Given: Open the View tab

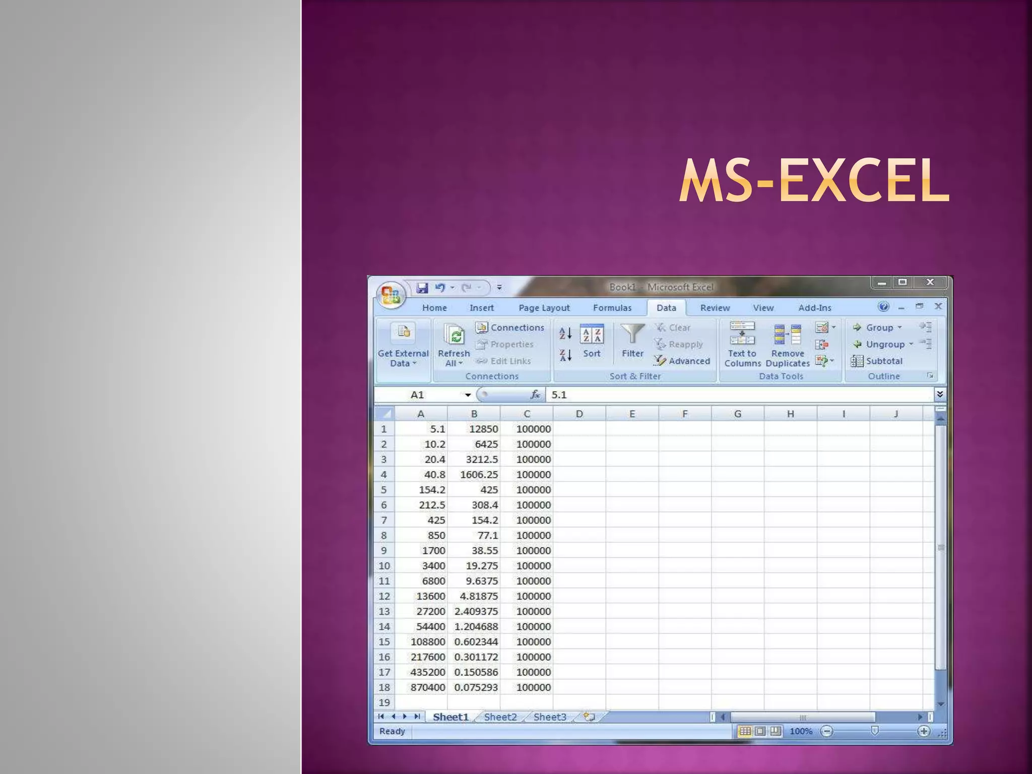Looking at the screenshot, I should (763, 307).
